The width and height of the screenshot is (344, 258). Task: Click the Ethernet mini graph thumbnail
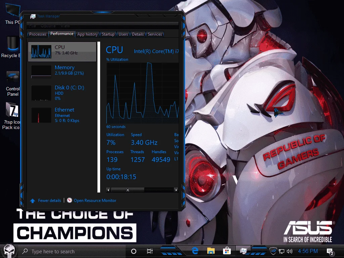[41, 115]
